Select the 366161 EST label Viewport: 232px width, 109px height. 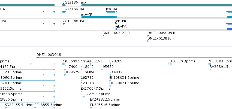coord(96,61)
